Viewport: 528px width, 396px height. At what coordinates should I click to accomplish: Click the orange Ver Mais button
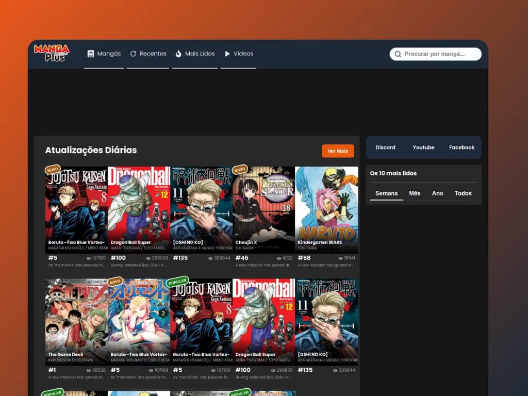[x=338, y=151]
